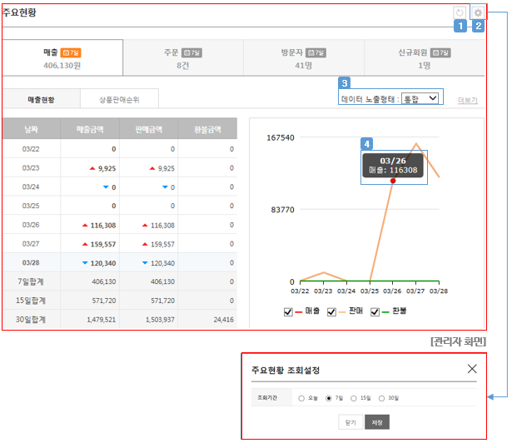Screen dimensions: 512x443
Task: Click the 24,416 환불금액 value
Action: pos(224,320)
